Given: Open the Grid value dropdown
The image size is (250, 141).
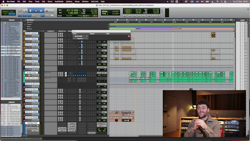Looking at the screenshot, I should [119, 11].
